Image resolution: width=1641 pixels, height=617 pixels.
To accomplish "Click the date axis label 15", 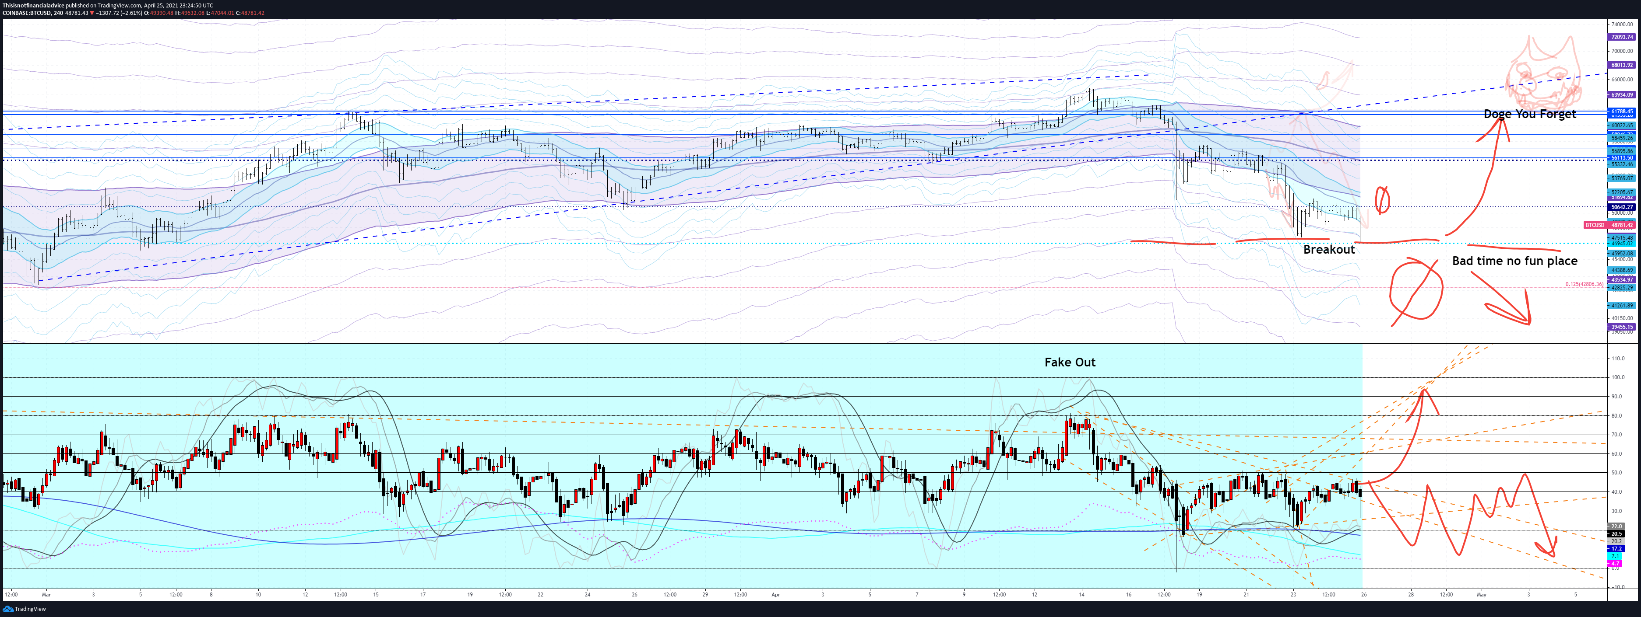I will 376,595.
